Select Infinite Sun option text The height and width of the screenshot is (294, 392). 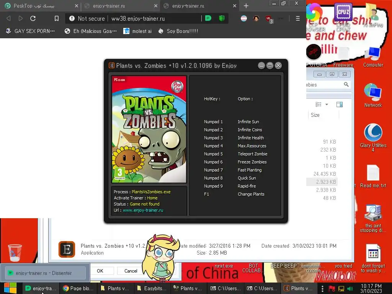point(248,122)
